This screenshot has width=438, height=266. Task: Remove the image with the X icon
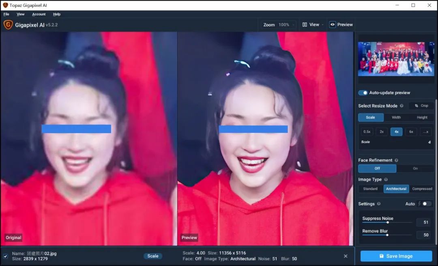click(x=346, y=256)
